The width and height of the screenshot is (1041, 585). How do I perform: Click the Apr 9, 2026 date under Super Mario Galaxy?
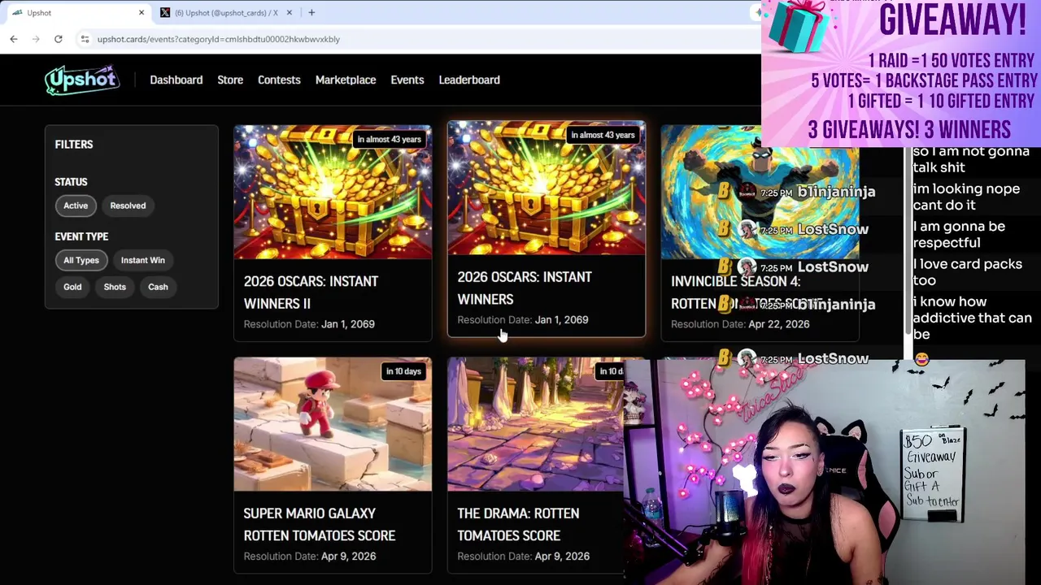coord(348,557)
